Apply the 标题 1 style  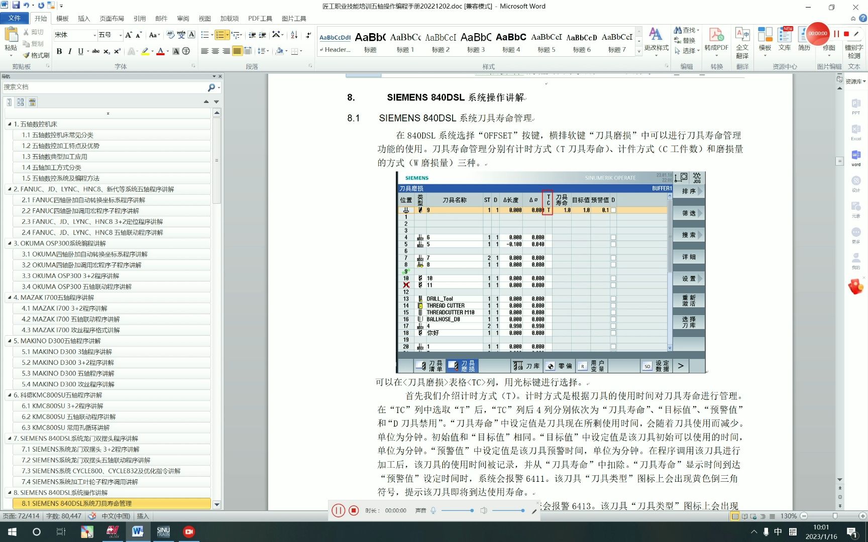pos(405,42)
